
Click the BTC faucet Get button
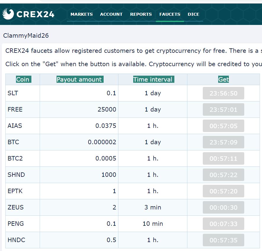[224, 142]
